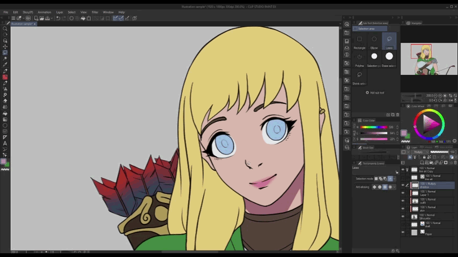Close the Illustration sample document tab
This screenshot has width=458, height=257.
(x=35, y=24)
